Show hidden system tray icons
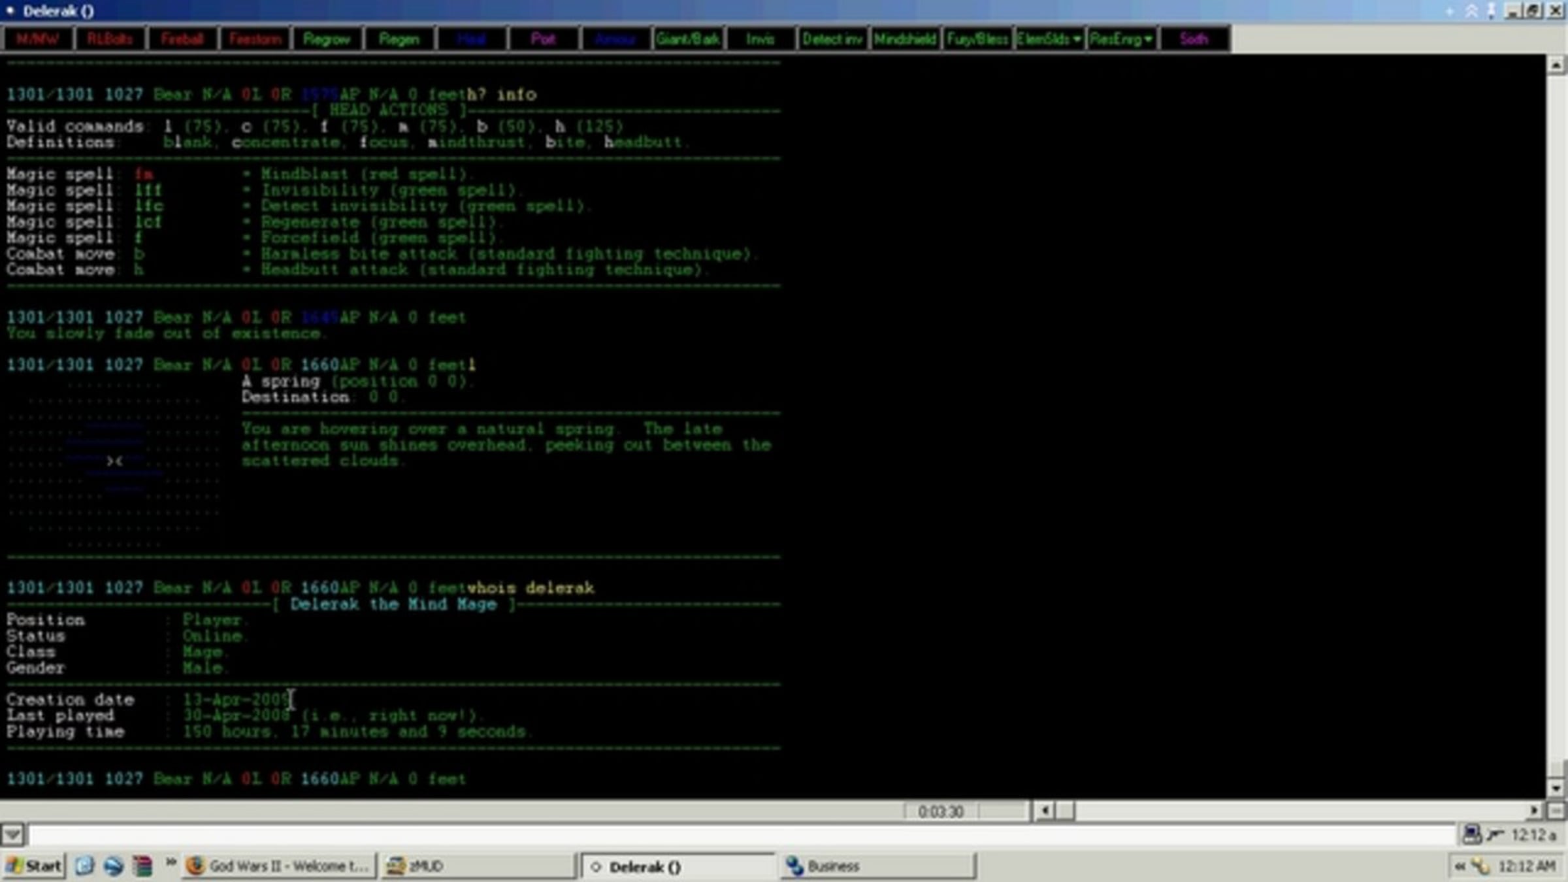Image resolution: width=1568 pixels, height=882 pixels. (x=1460, y=866)
